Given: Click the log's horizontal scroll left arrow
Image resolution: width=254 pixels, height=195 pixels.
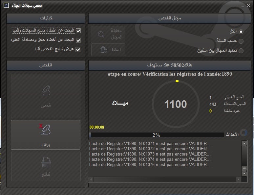Looking at the screenshot, I should tap(91, 179).
